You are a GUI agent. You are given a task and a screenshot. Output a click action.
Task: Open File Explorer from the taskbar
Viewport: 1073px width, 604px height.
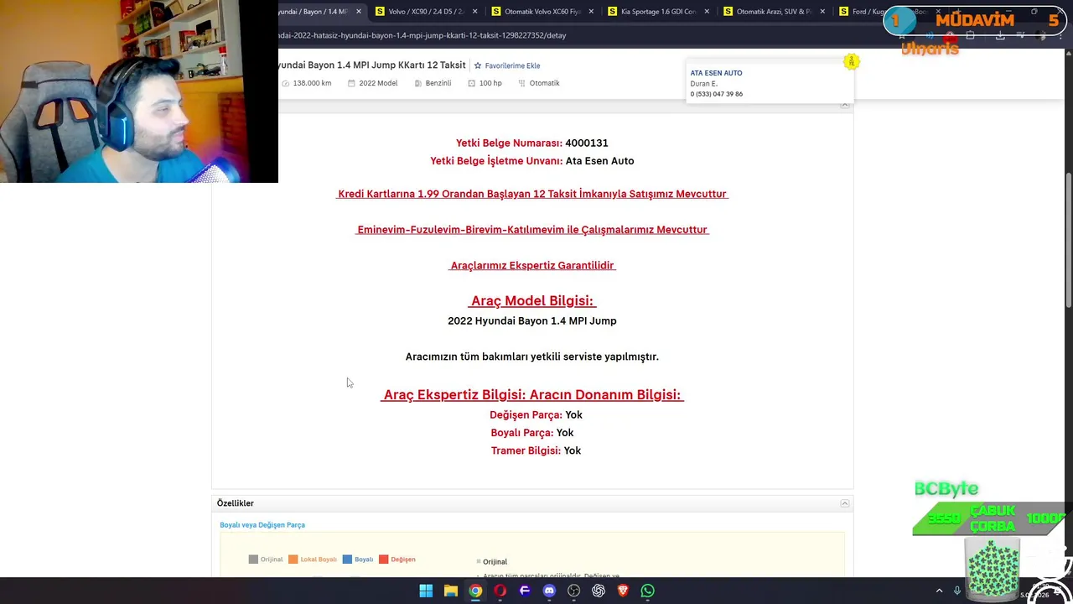click(451, 591)
